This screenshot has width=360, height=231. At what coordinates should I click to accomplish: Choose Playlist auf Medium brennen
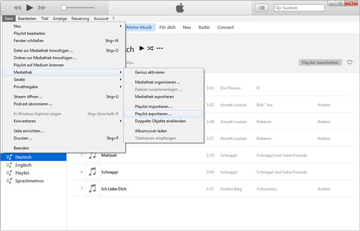click(x=64, y=65)
